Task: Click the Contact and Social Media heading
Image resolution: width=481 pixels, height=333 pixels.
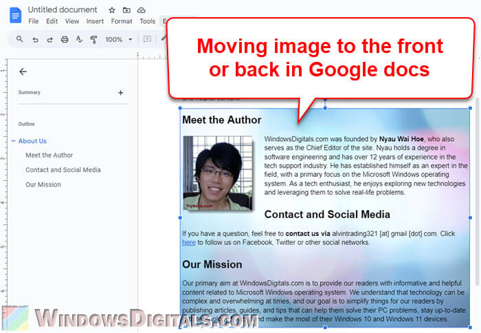Action: click(x=327, y=215)
